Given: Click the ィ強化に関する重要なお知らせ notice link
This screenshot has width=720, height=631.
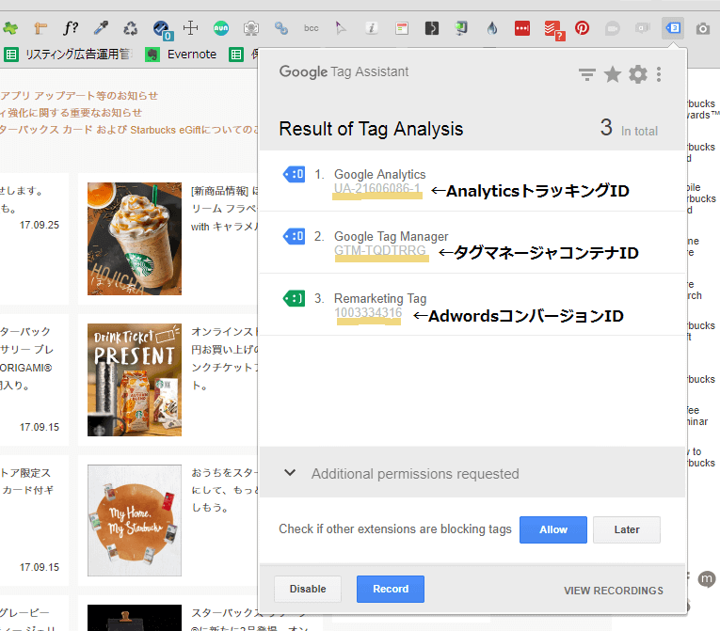Looking at the screenshot, I should 72,113.
